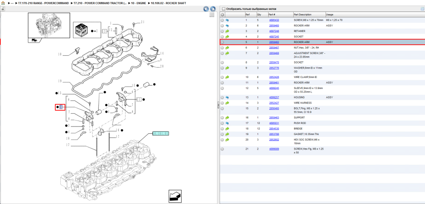The image size is (425, 204).
Task: Click callout number 14 in diagram
Action: point(161,53)
